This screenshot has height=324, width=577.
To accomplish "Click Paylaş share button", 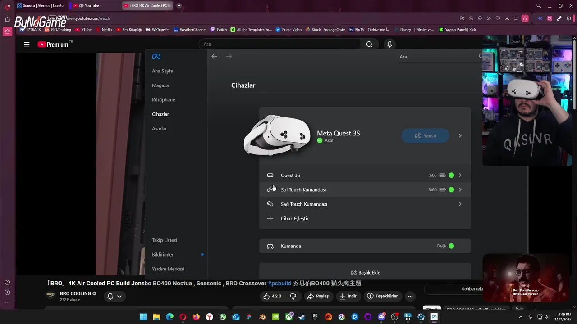I will (x=318, y=296).
